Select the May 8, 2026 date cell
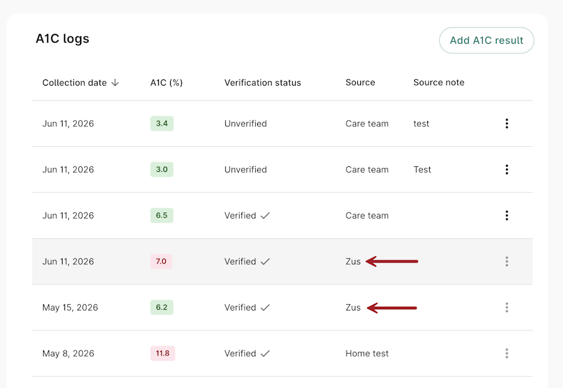 coord(68,354)
